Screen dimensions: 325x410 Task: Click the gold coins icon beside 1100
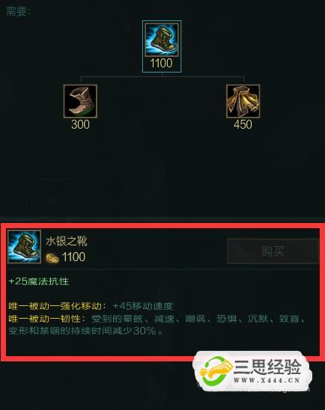coord(52,258)
